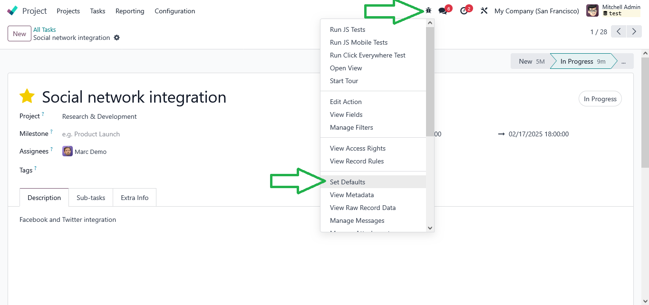
Task: Go to next record arrow
Action: (x=634, y=32)
